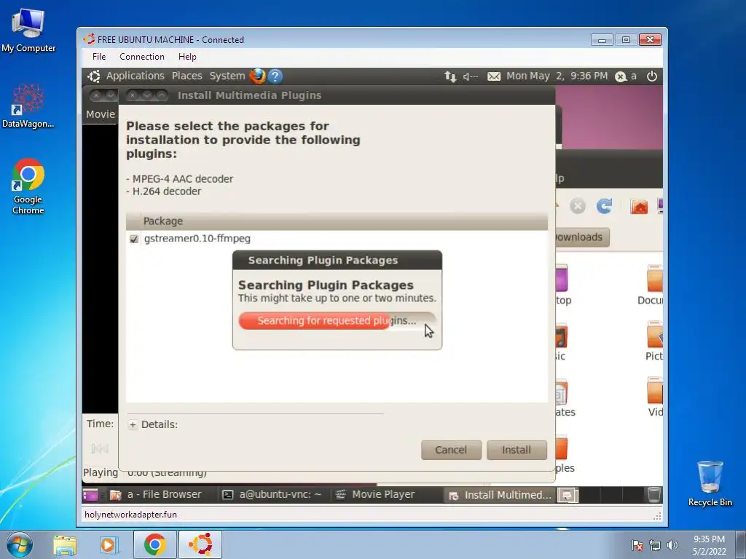Click the Install button
The width and height of the screenshot is (746, 559).
[517, 450]
